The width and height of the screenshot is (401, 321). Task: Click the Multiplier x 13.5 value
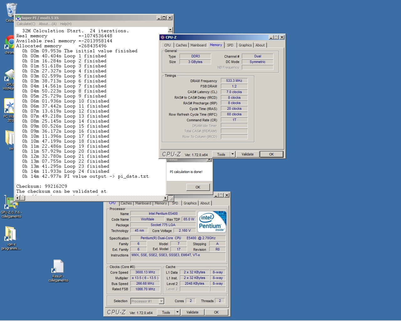click(x=145, y=278)
